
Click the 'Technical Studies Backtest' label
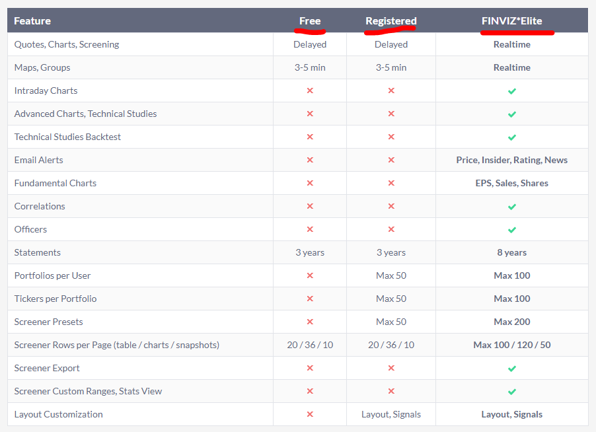(67, 137)
